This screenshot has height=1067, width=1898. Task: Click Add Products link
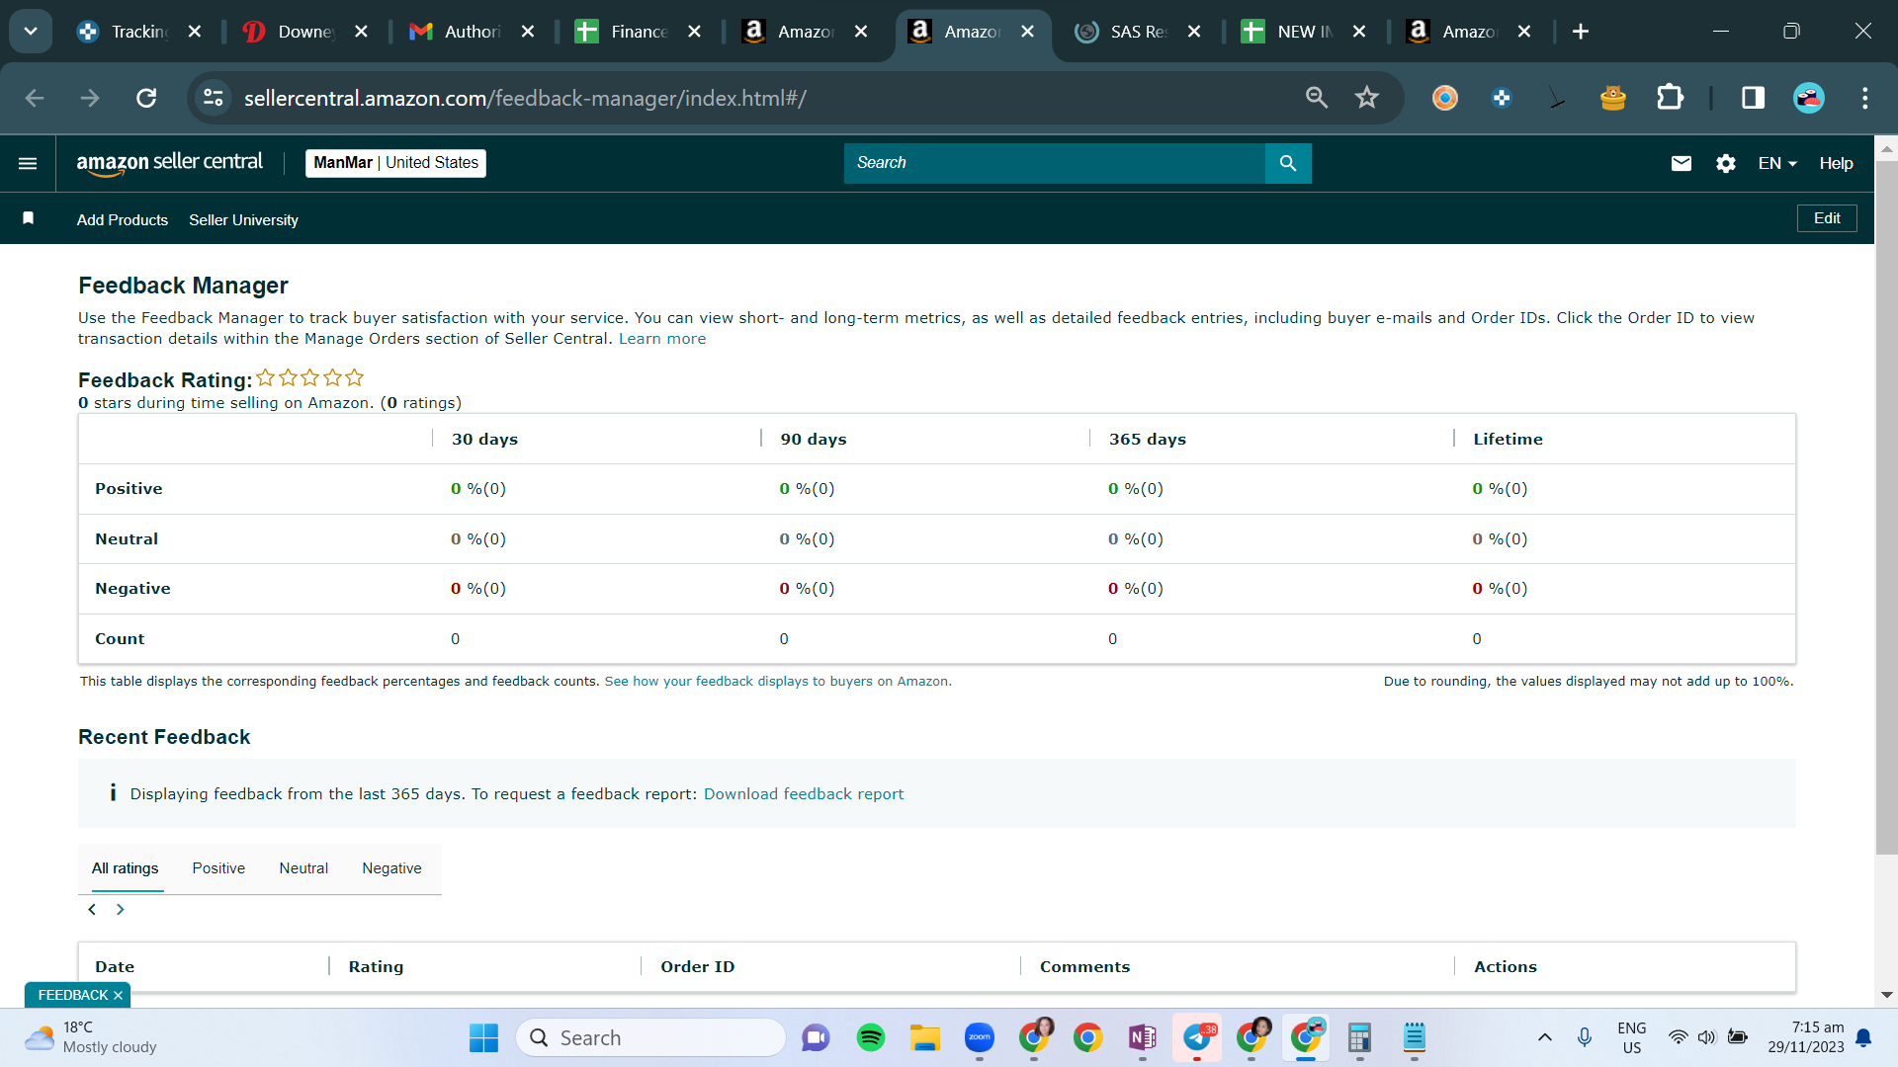click(x=123, y=220)
